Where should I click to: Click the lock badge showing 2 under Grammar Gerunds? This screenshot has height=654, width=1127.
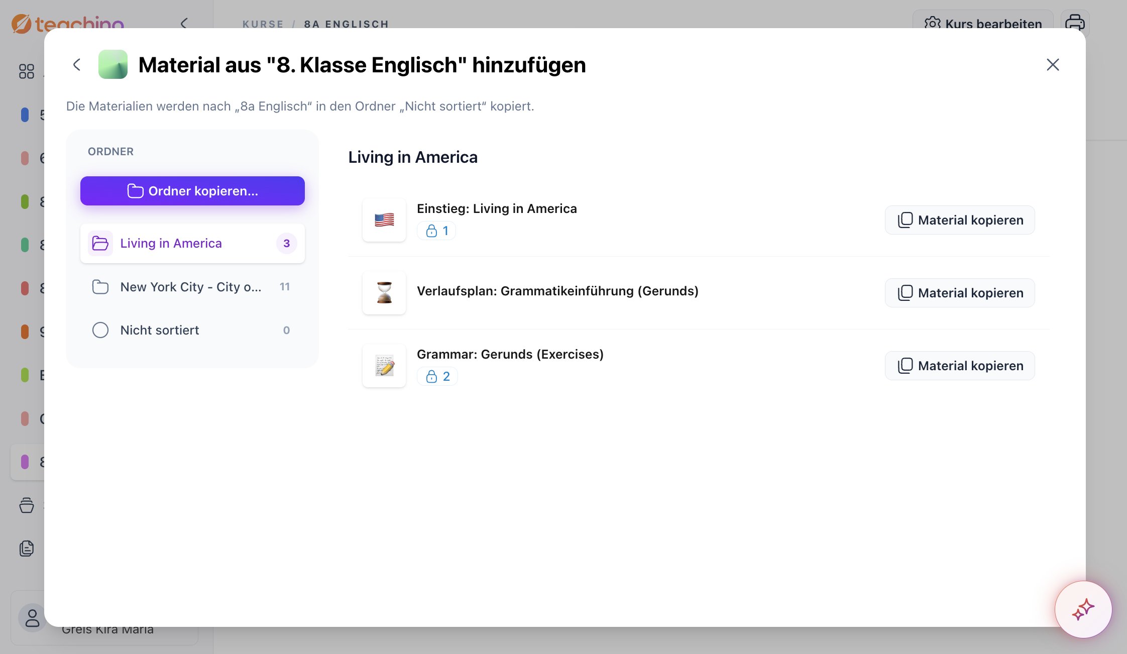click(x=437, y=376)
